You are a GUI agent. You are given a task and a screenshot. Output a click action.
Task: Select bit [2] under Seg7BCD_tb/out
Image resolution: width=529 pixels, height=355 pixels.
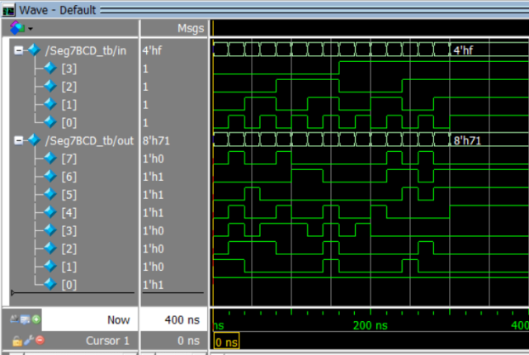(69, 248)
